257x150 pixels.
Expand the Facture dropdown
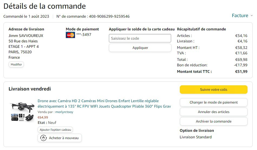point(242,15)
